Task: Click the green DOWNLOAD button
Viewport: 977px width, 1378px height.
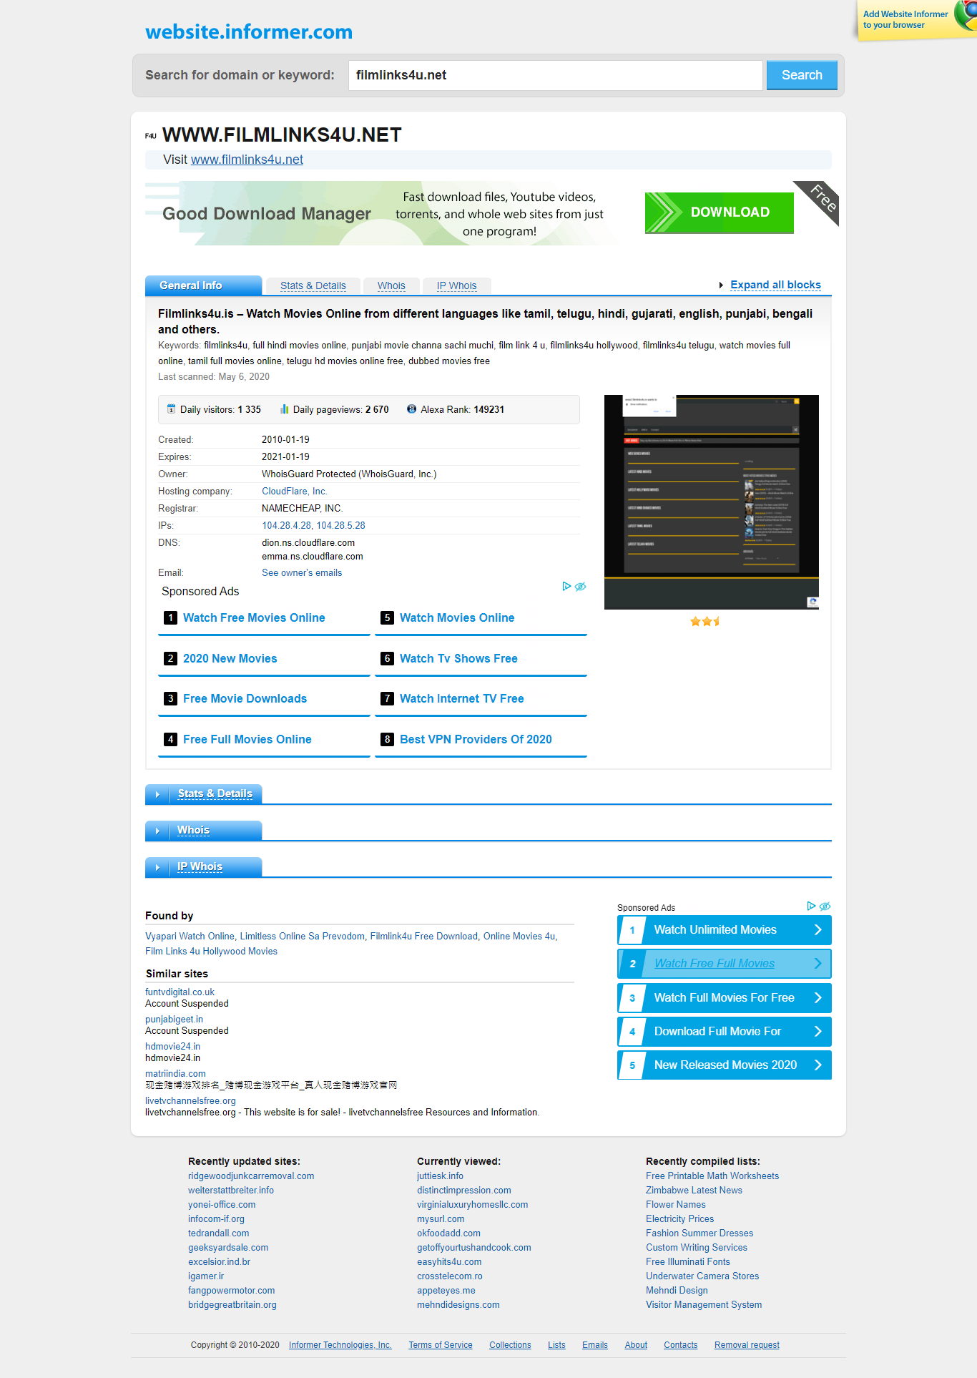Action: point(720,212)
